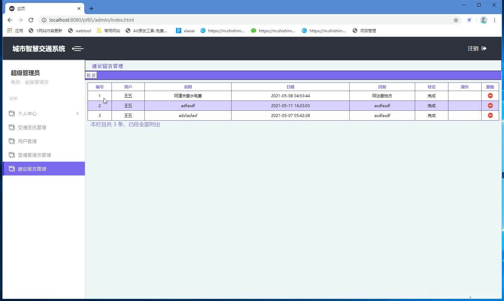
Task: Click the 用户管理 menu icon
Action: 12,141
